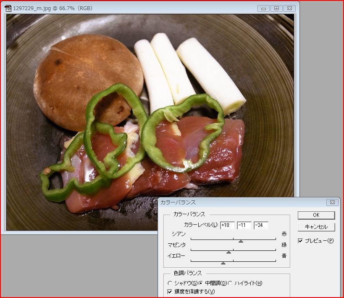
Task: Click the イエロー label
Action: point(176,256)
